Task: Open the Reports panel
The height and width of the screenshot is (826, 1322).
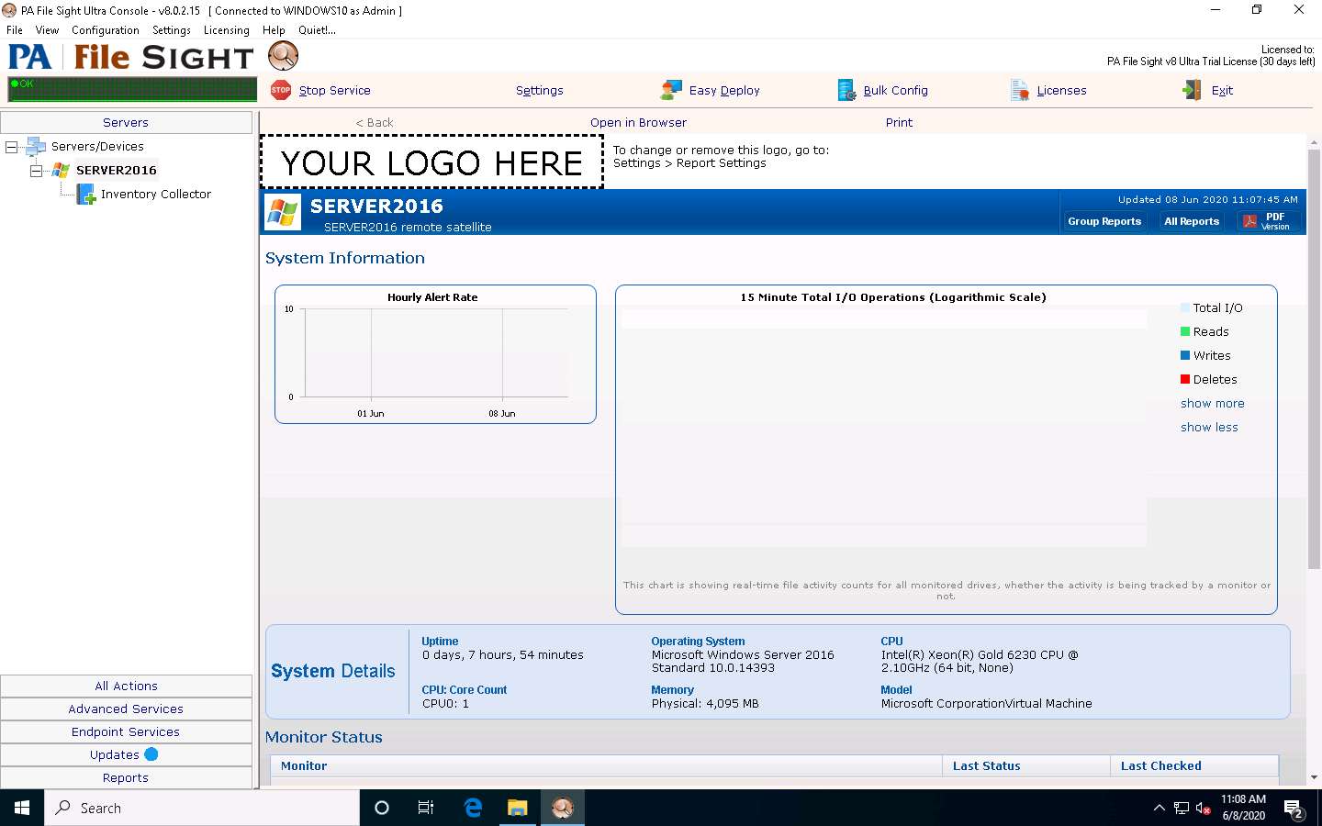Action: [x=126, y=778]
